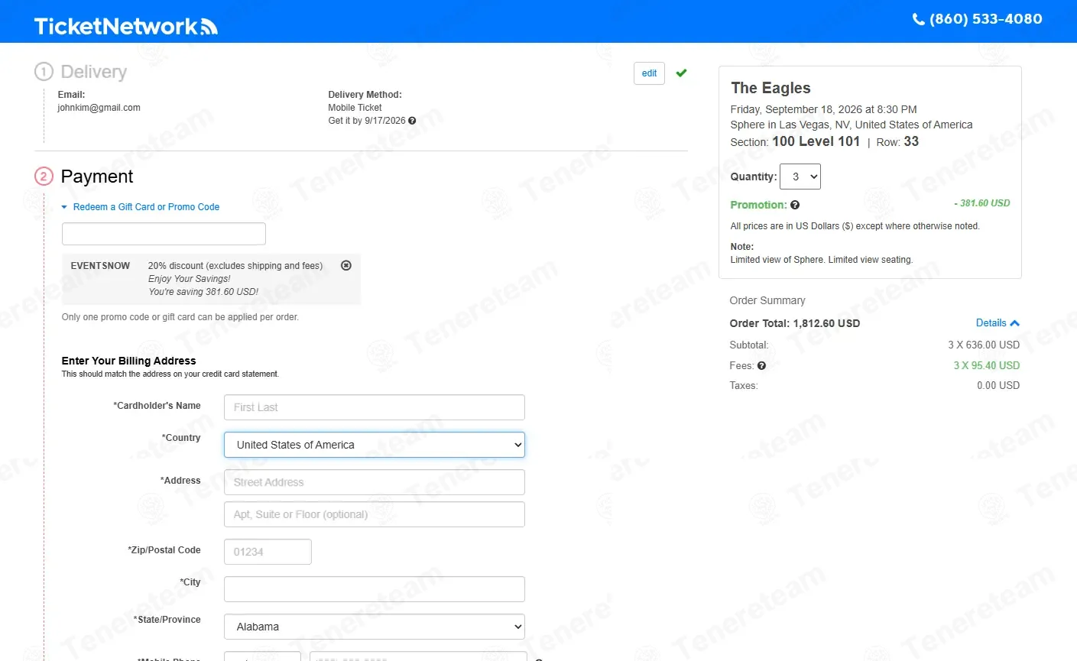Click the TicketNetwork logo
This screenshot has height=661, width=1077.
click(x=126, y=26)
